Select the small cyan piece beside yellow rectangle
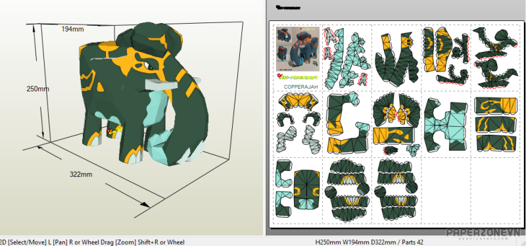The image size is (526, 246). [x=413, y=150]
